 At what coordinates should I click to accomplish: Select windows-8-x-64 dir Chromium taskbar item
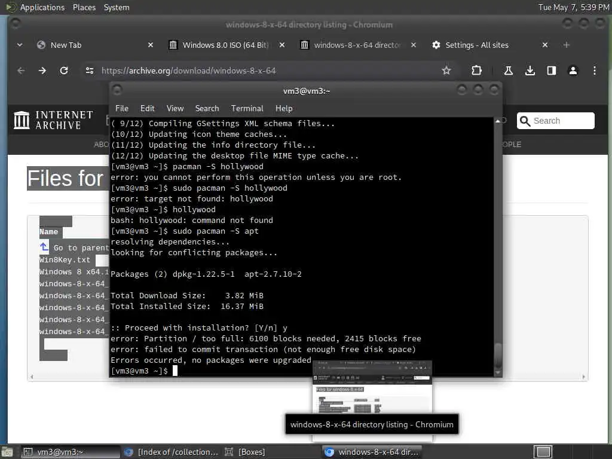click(x=372, y=452)
